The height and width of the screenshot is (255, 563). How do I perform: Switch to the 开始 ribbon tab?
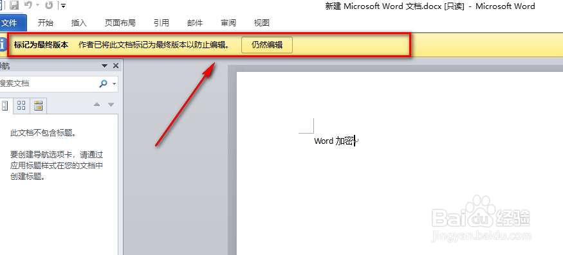tap(46, 23)
